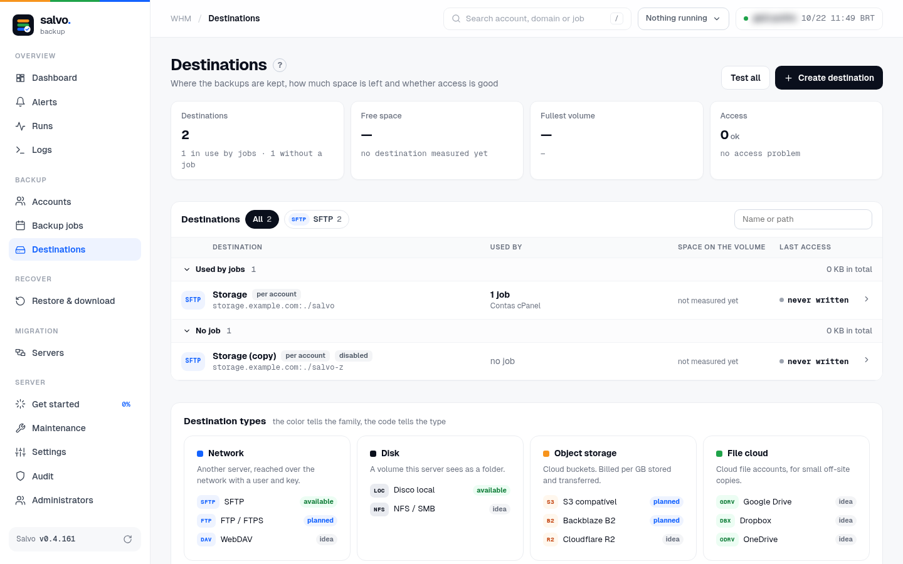Screen dimensions: 903x564
Task: Click the Get started sparkle icon
Action: [x=20, y=404]
